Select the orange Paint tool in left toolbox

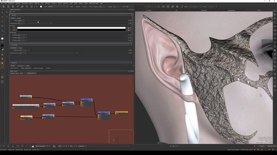click(2, 17)
